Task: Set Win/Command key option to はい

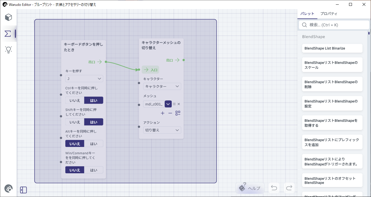Action: point(94,170)
